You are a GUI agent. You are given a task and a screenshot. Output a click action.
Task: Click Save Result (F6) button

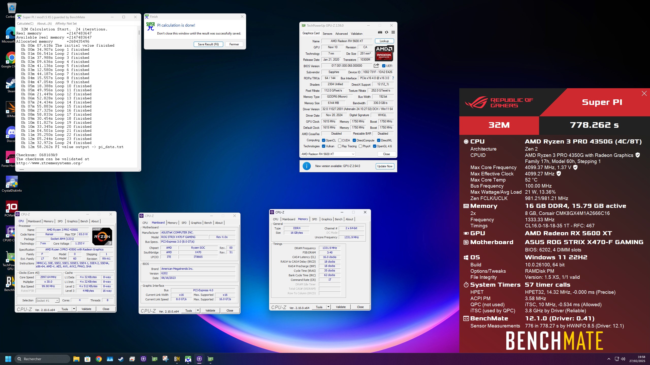click(x=208, y=44)
